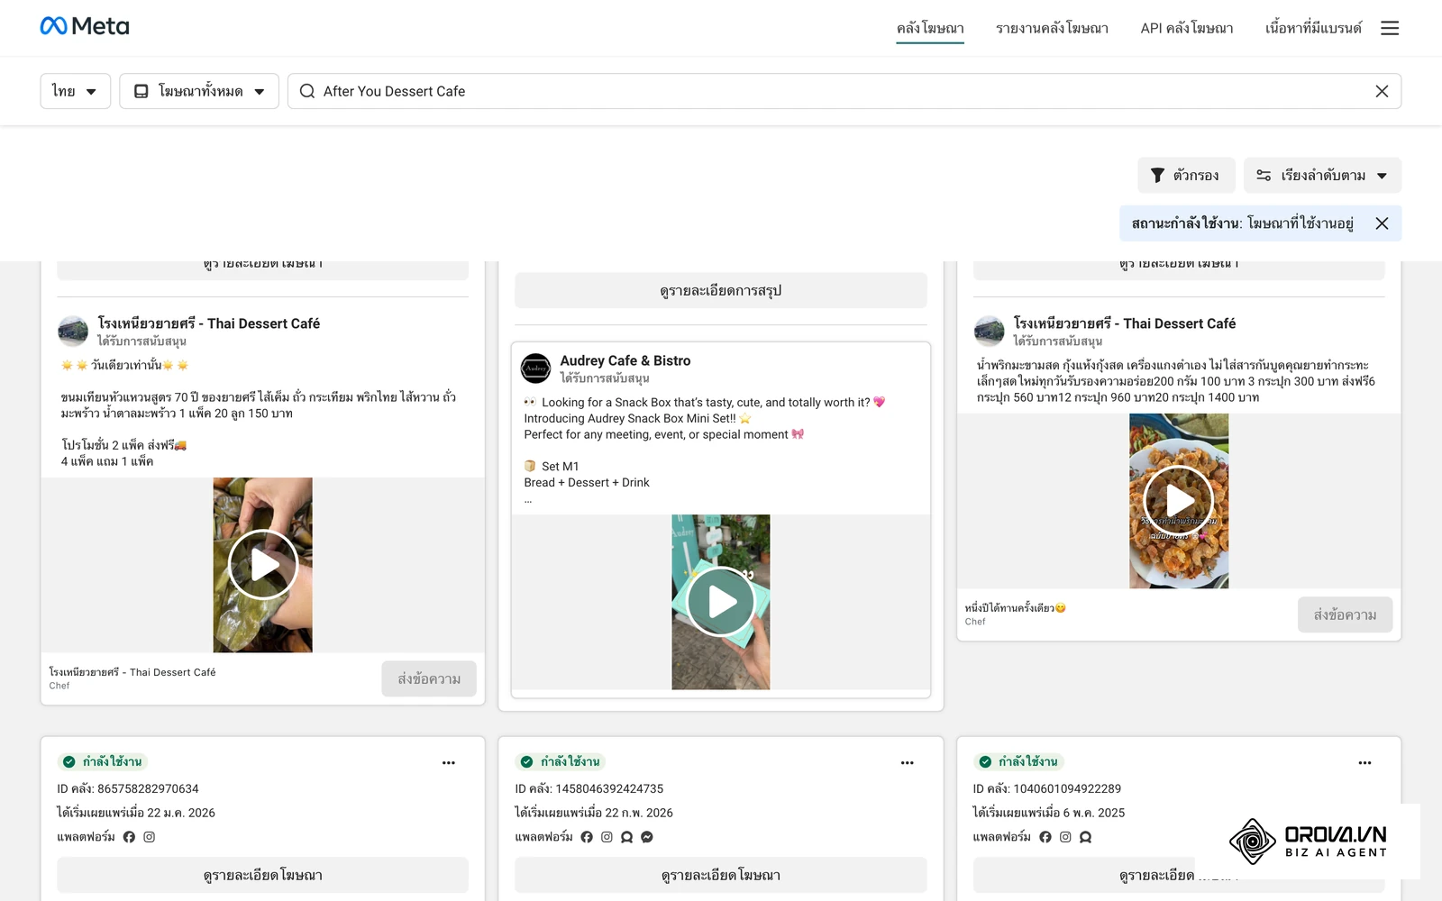Screen dimensions: 1442x901
Task: Click Instagram icon on ad 1458046392424735
Action: tap(607, 837)
